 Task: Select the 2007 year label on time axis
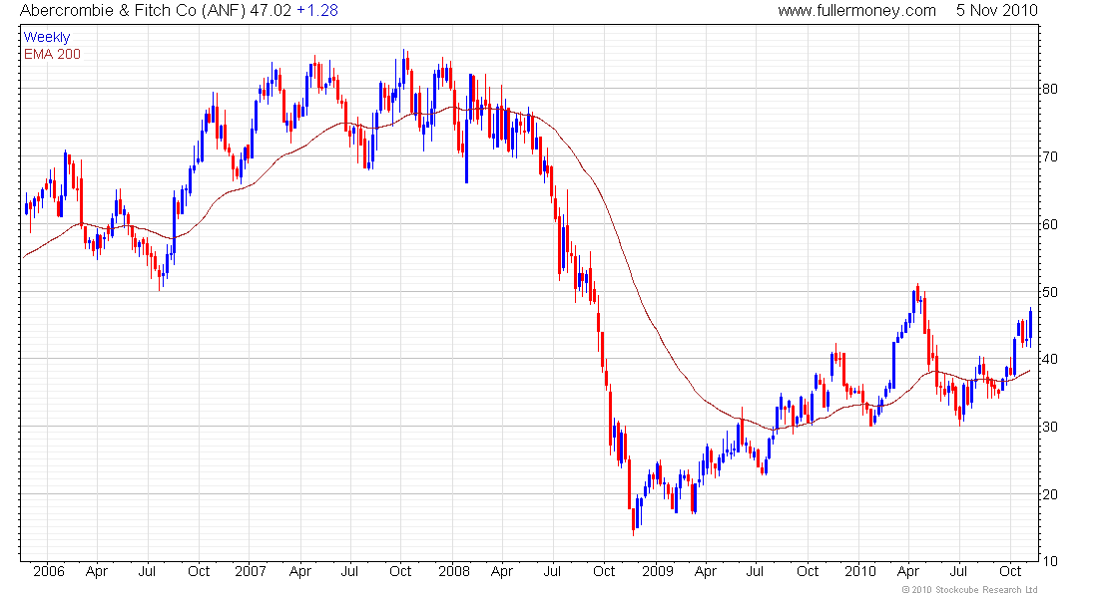tap(250, 571)
